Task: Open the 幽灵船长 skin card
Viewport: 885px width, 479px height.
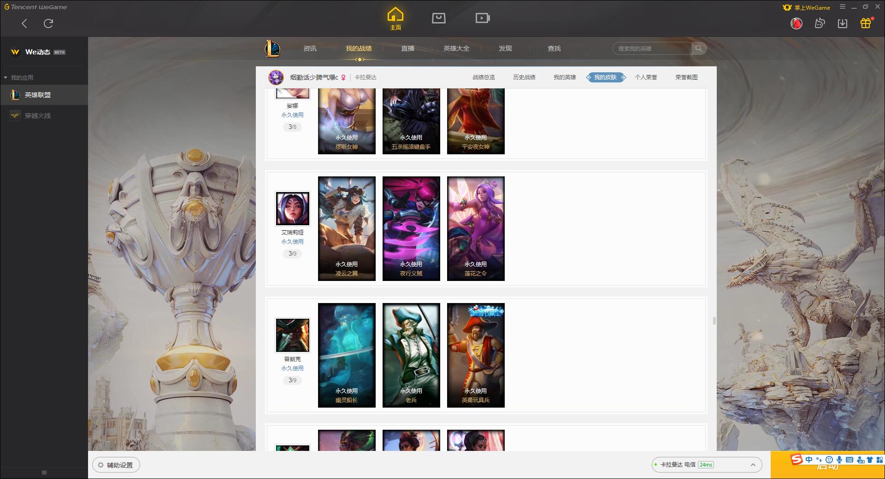Action: point(347,355)
